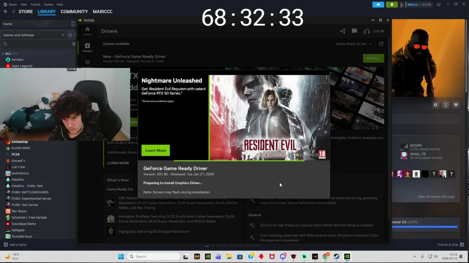
Task: Refresh the NVIDIA driver list
Action: [x=381, y=44]
